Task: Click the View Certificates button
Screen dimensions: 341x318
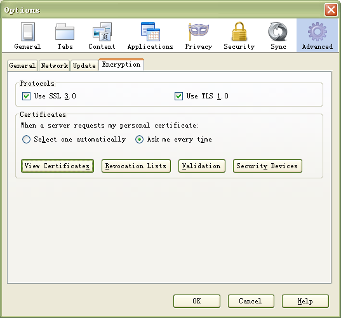Action: tap(57, 166)
